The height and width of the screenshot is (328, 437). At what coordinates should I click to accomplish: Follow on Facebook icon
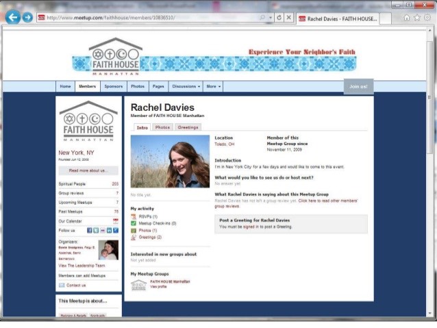[x=90, y=230]
